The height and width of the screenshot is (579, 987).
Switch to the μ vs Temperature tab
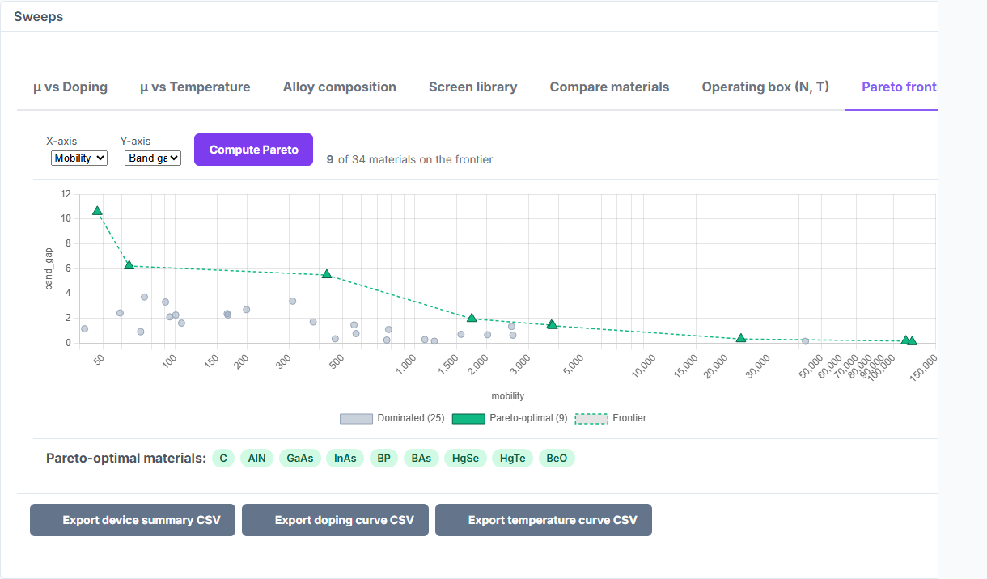pyautogui.click(x=195, y=87)
